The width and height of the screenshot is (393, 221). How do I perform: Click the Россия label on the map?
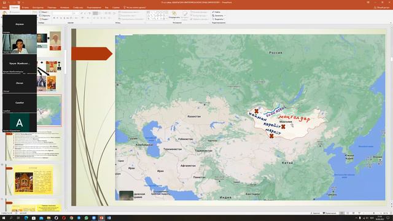(x=276, y=53)
